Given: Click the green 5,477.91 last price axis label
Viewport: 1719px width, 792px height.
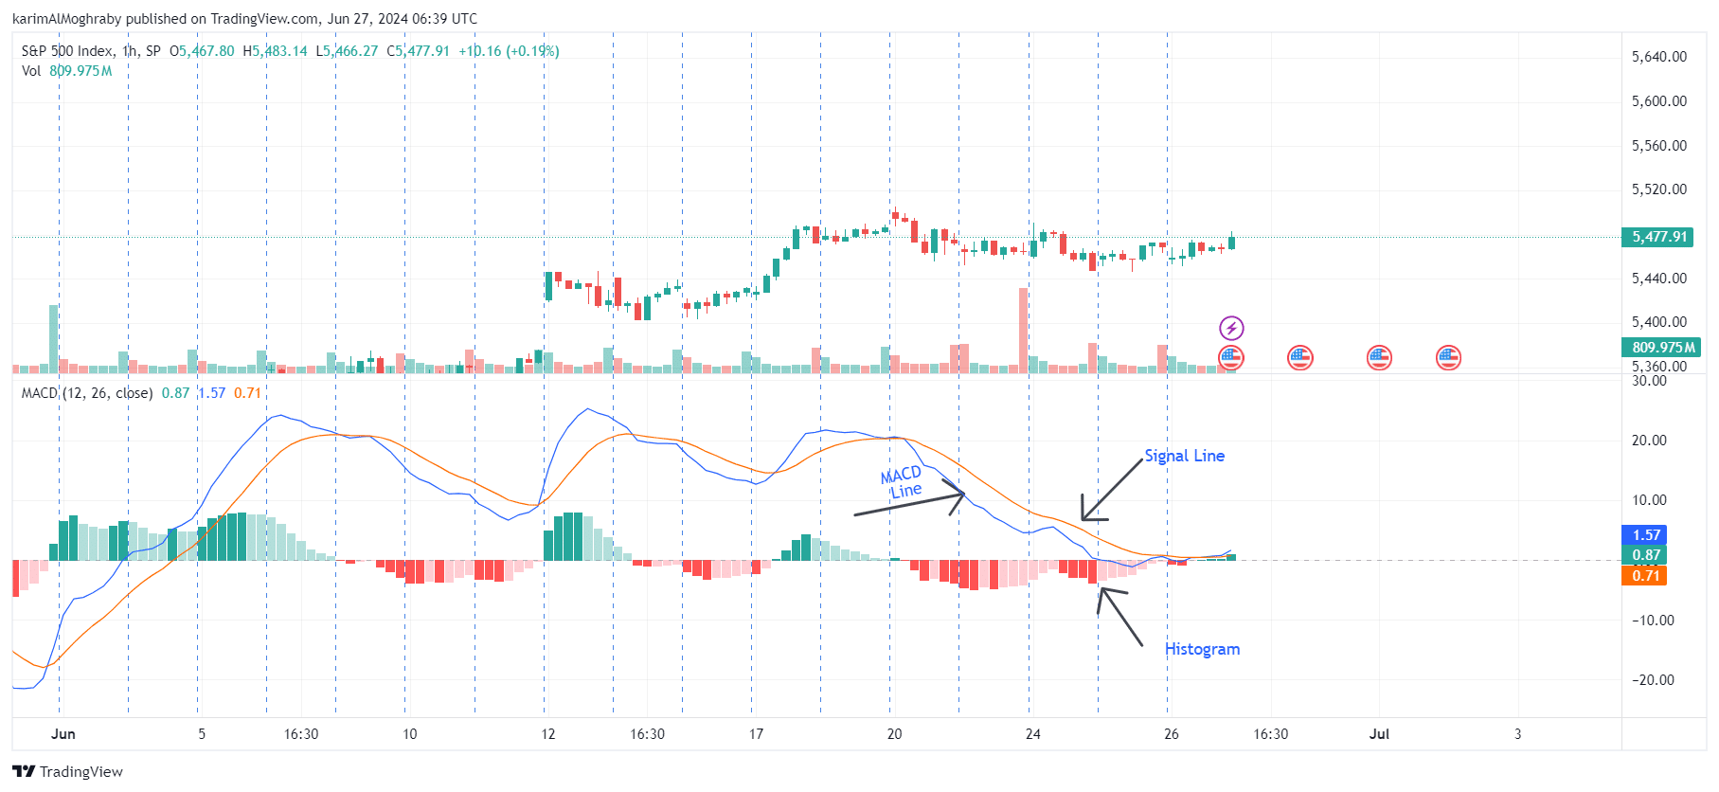Looking at the screenshot, I should click(1659, 237).
